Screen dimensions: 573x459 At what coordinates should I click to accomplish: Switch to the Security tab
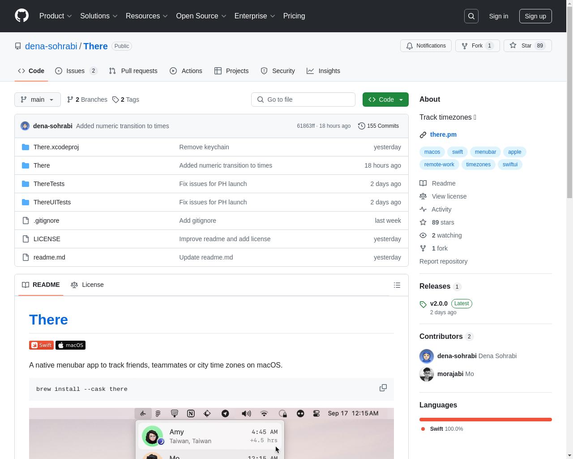point(278,71)
